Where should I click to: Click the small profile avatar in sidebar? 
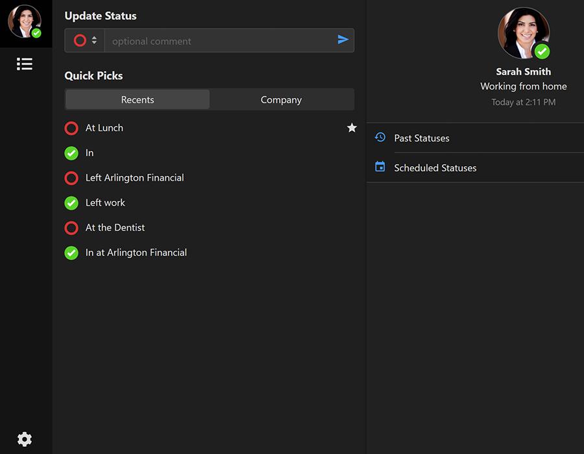tap(25, 21)
